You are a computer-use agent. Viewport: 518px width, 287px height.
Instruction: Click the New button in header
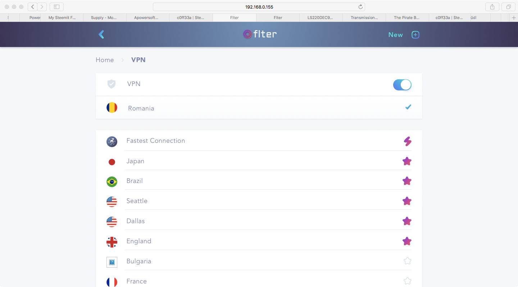pyautogui.click(x=396, y=35)
